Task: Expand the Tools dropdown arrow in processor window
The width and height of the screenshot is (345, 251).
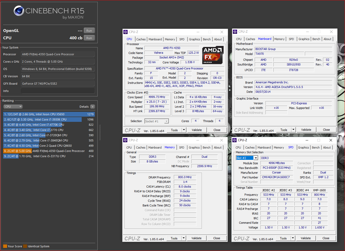Action: [x=184, y=130]
